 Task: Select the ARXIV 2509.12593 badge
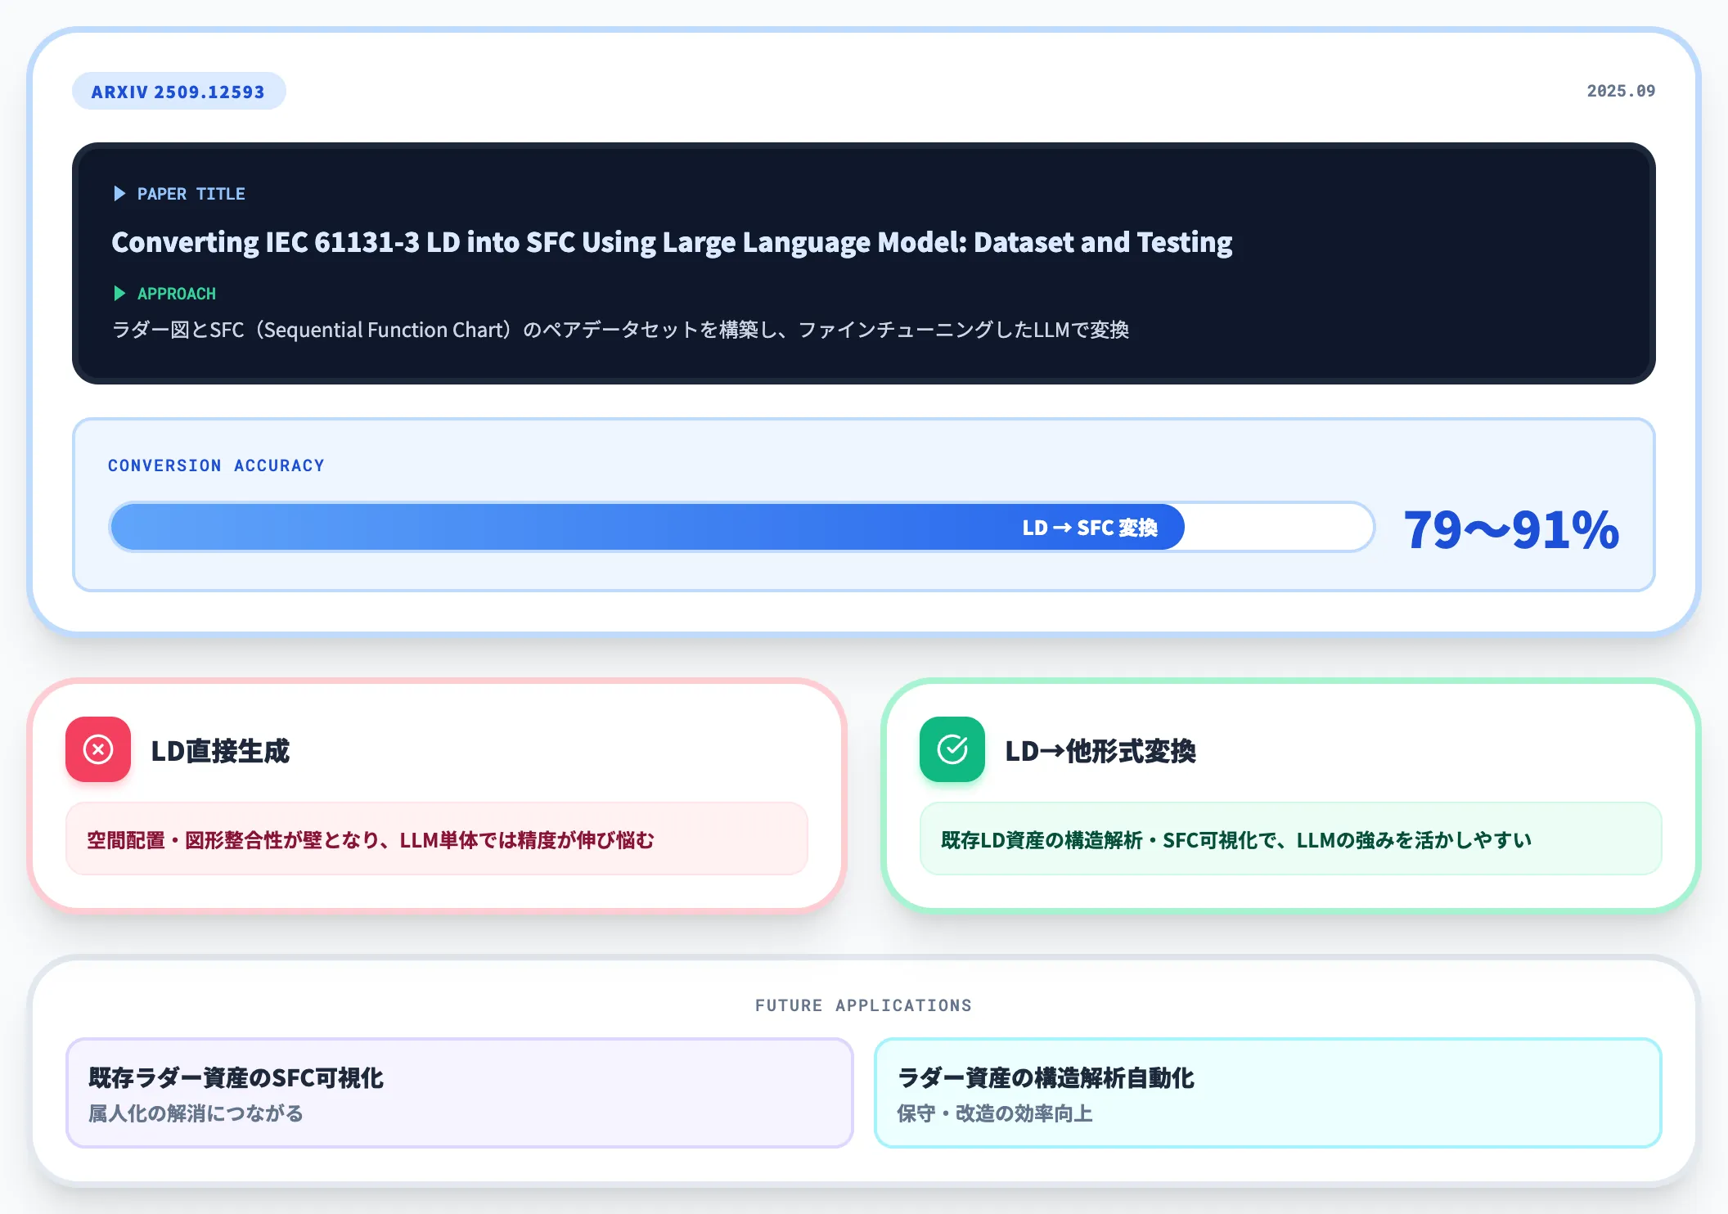coord(179,92)
